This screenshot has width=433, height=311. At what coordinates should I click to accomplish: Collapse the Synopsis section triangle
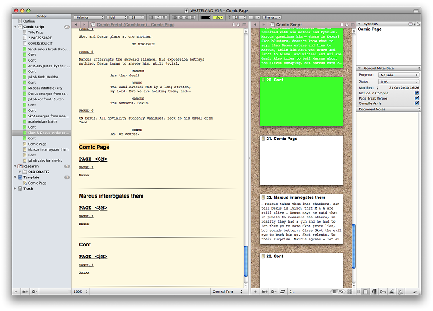point(359,24)
